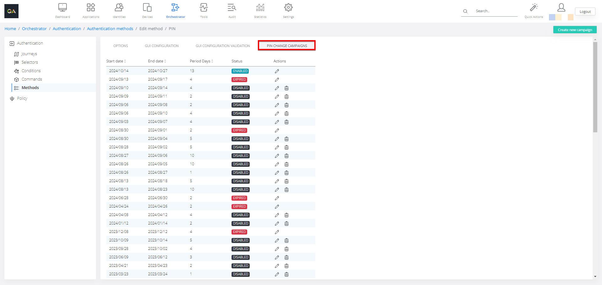The height and width of the screenshot is (285, 602).
Task: Select Journeys in the Authentication sidebar
Action: [29, 54]
